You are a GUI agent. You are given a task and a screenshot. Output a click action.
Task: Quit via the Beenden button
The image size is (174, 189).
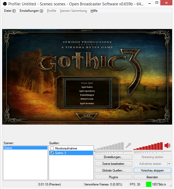152,177
